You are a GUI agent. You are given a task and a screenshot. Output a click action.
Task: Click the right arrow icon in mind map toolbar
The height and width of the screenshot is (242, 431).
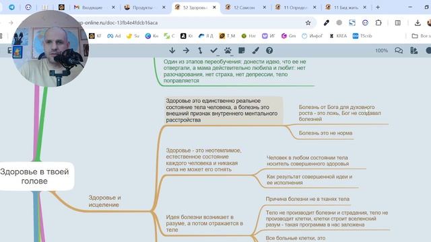186,50
